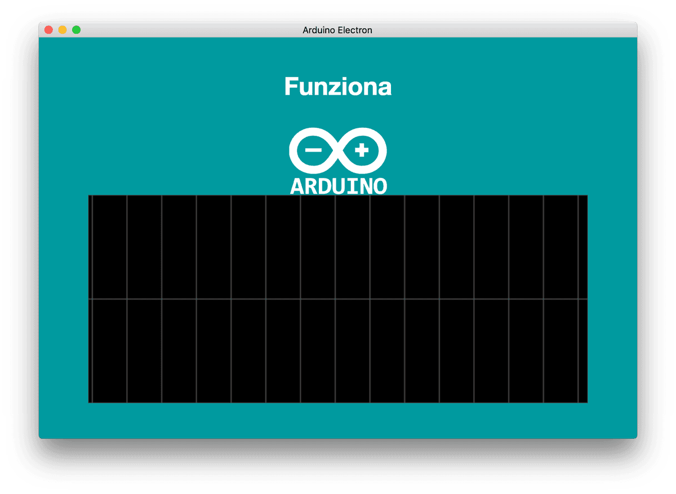Click the Funziona heading

338,87
